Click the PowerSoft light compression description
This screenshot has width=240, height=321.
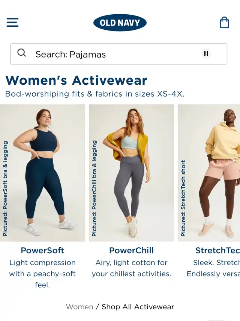point(42,274)
